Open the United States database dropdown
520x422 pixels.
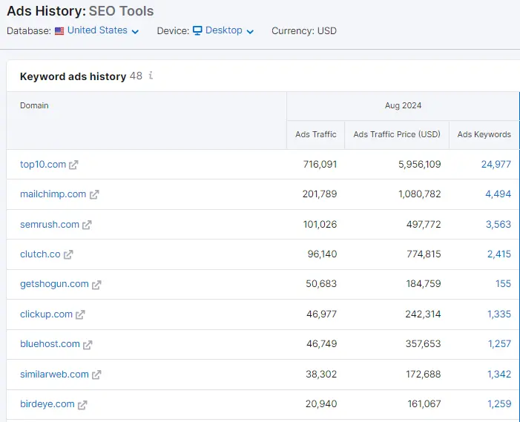coord(96,30)
